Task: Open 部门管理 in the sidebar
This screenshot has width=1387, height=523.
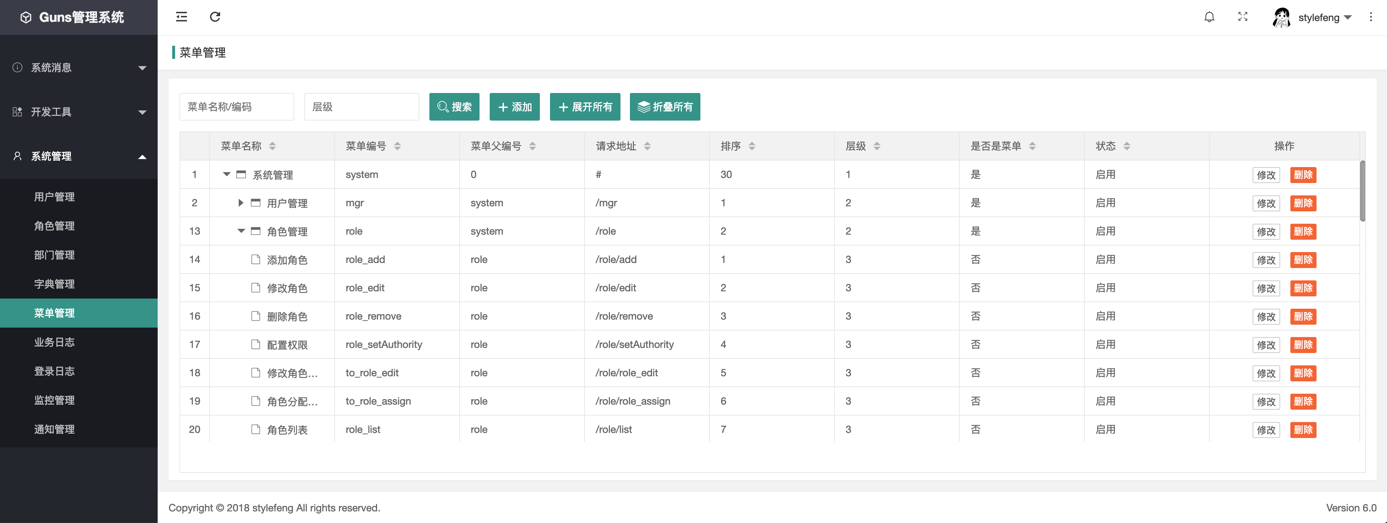Action: coord(78,255)
